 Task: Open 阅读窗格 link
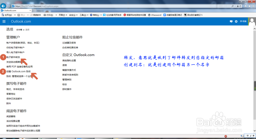point(11,116)
